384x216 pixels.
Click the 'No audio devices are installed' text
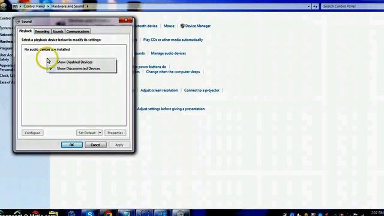click(47, 49)
